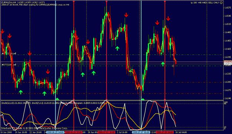The width and height of the screenshot is (232, 134).
Task: Click the 2 Jul 16:00 time axis label
Action: click(122, 132)
